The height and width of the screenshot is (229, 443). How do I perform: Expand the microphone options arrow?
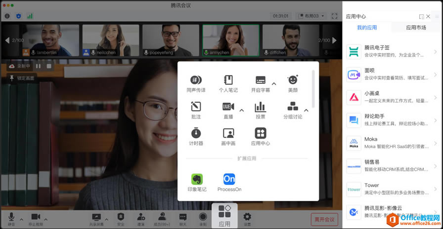pyautogui.click(x=21, y=219)
